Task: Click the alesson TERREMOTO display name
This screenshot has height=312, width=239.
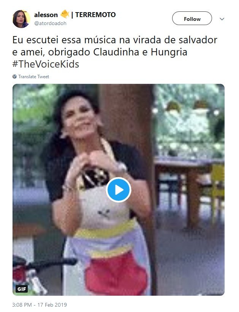Action: click(x=75, y=14)
